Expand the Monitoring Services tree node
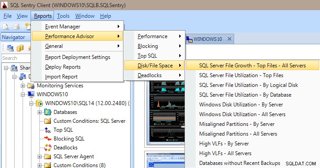 (23, 86)
